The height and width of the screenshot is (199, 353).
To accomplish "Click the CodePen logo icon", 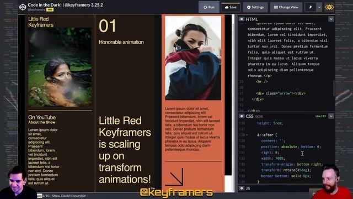I will pos(23,7).
